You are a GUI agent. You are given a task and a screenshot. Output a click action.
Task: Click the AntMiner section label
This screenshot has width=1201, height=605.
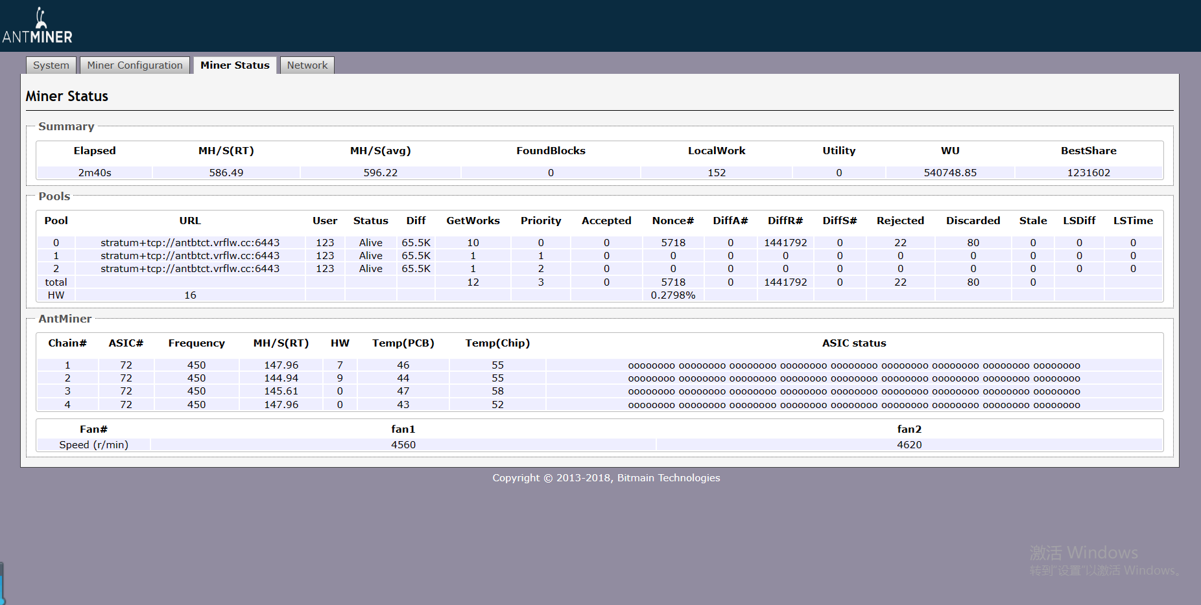(65, 319)
